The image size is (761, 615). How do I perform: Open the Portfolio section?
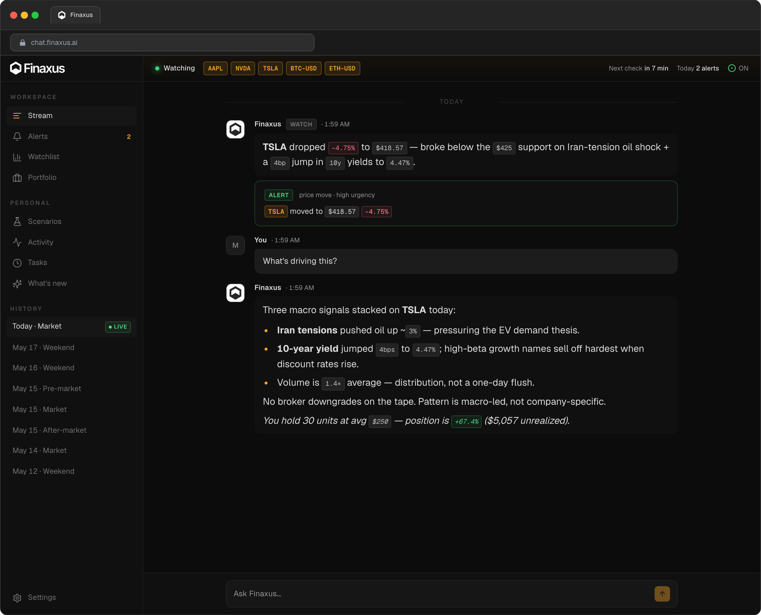point(72,178)
